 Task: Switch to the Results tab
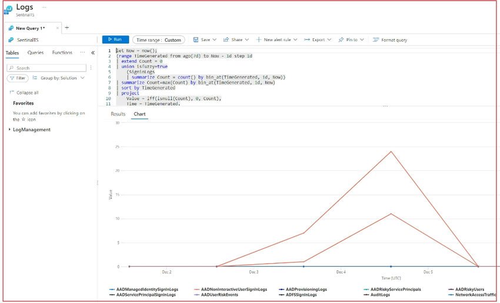(x=118, y=114)
